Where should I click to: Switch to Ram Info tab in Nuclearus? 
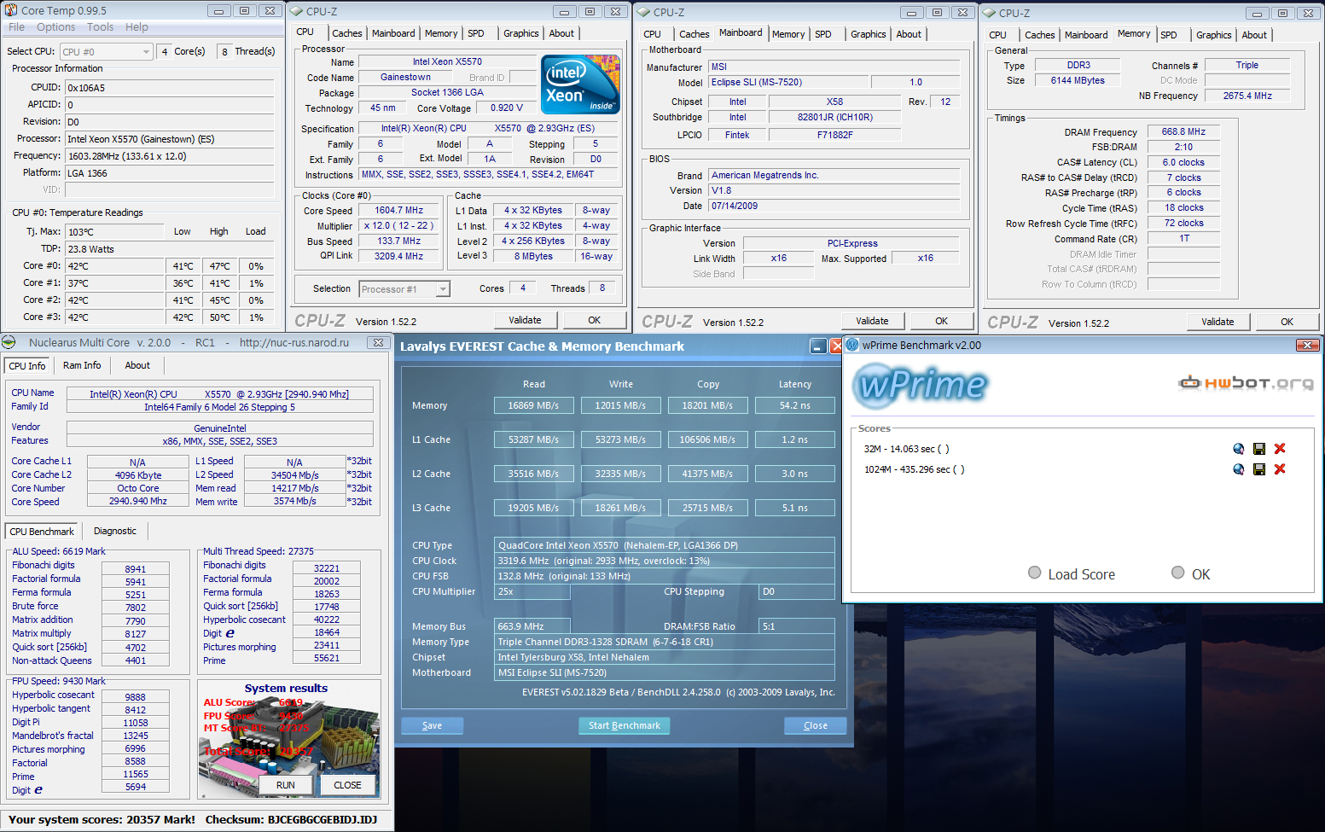[82, 365]
